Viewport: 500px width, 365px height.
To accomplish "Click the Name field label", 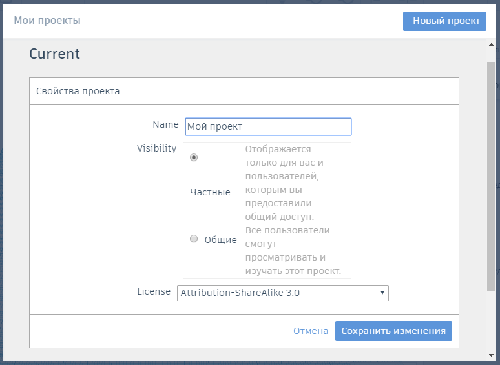I will (165, 124).
